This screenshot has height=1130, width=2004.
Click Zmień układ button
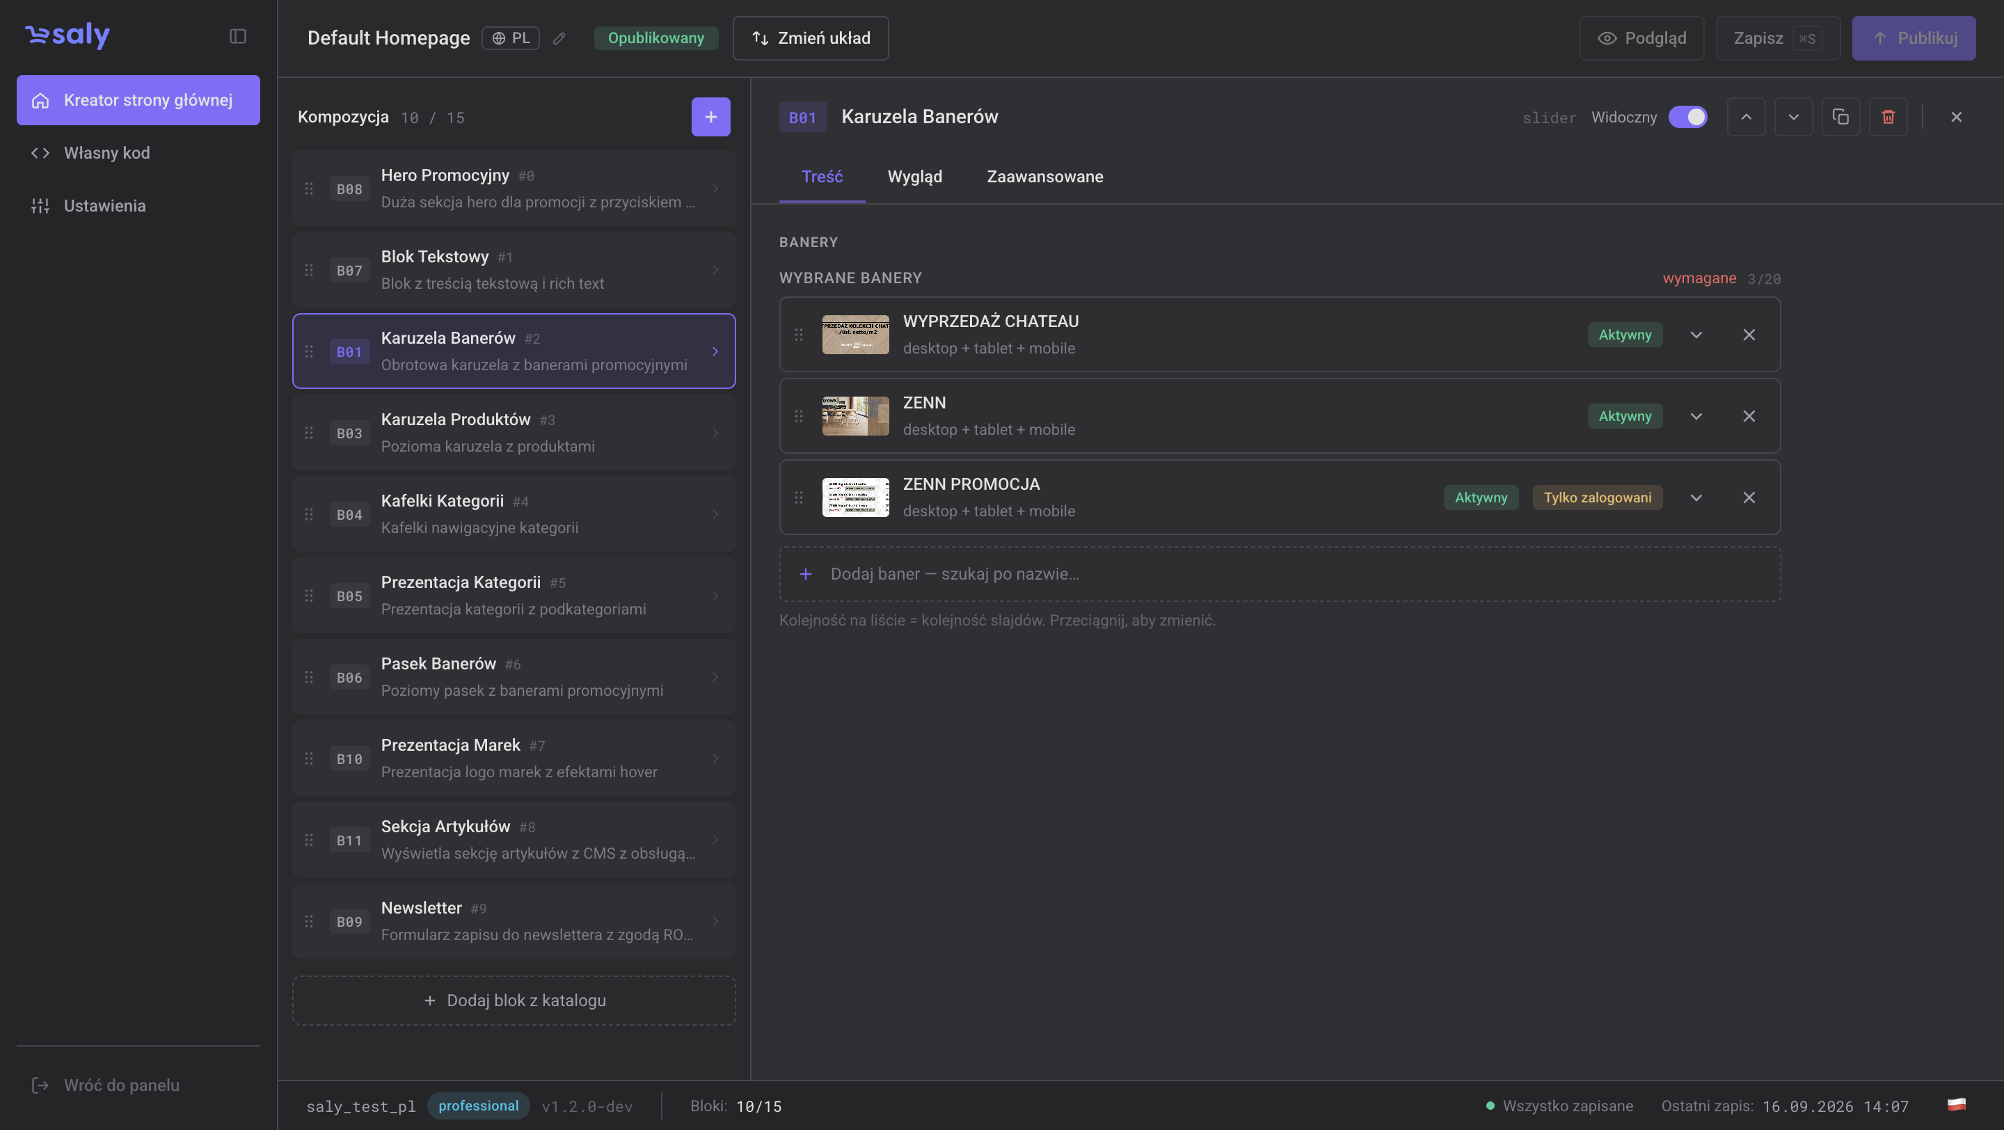point(810,38)
